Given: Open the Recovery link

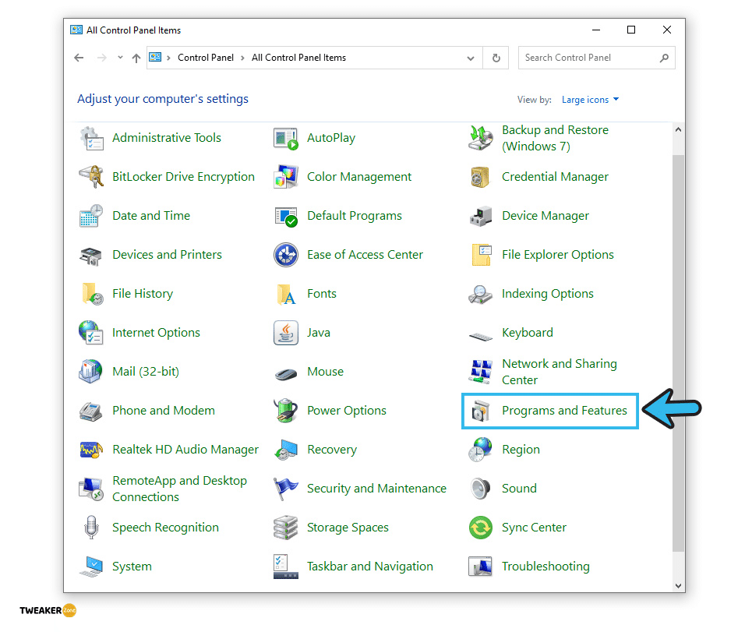Looking at the screenshot, I should pyautogui.click(x=332, y=450).
